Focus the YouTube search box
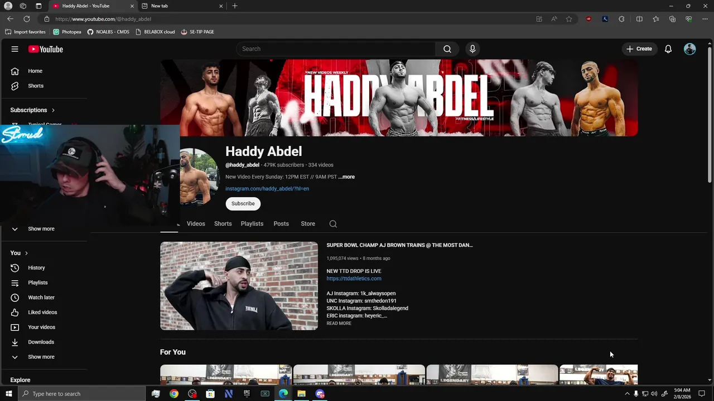The width and height of the screenshot is (714, 401). tap(336, 49)
